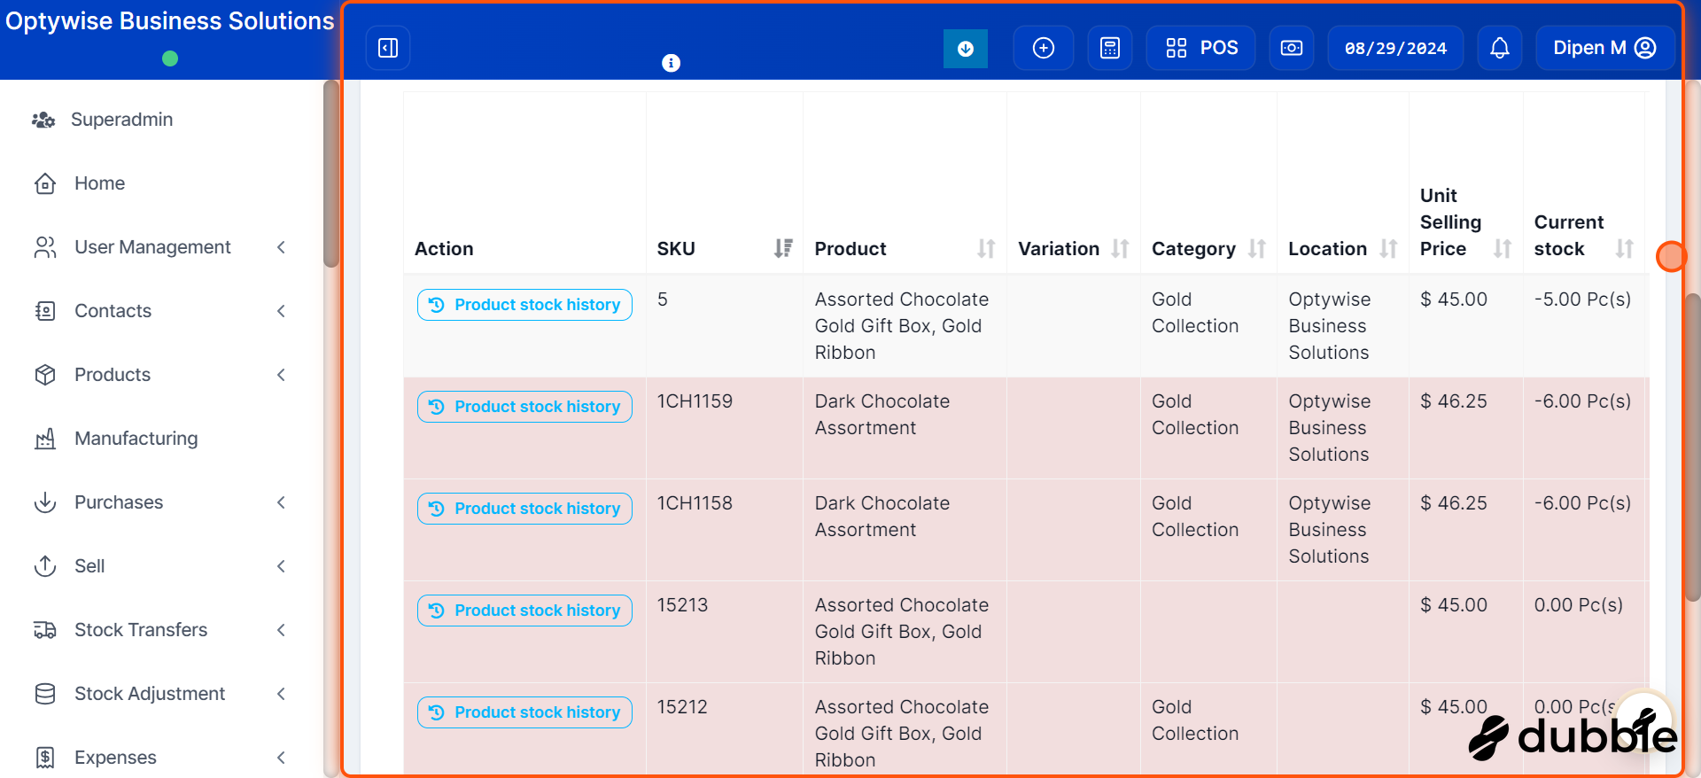Viewport: 1701px width, 778px height.
Task: Click the stock value -5.00 Pc(s)
Action: tap(1582, 300)
